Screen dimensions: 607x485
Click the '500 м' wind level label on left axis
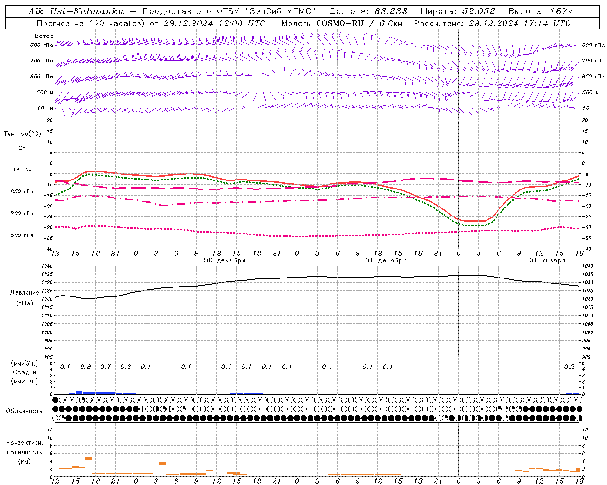(45, 92)
